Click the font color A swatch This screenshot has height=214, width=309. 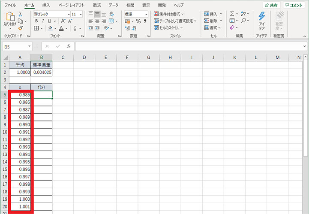click(61, 28)
